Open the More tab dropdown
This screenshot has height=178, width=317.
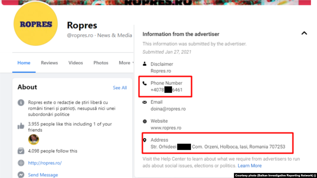click(x=125, y=63)
